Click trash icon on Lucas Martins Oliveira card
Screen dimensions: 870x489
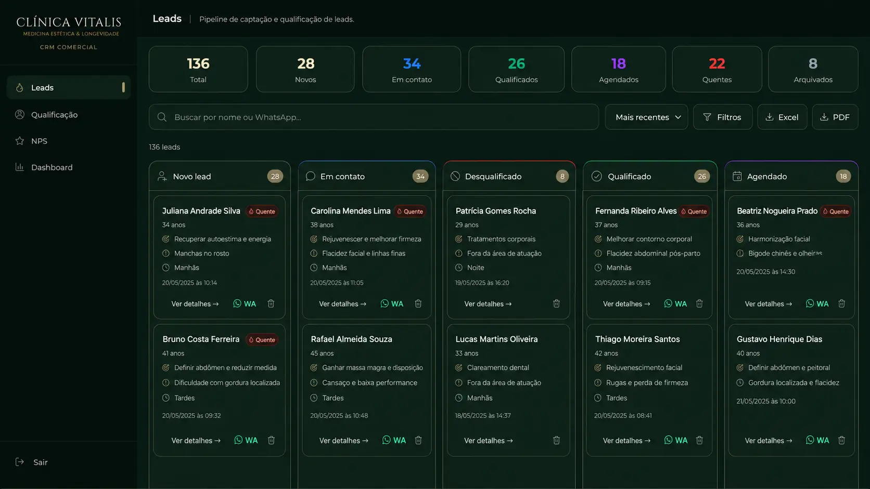pyautogui.click(x=556, y=440)
